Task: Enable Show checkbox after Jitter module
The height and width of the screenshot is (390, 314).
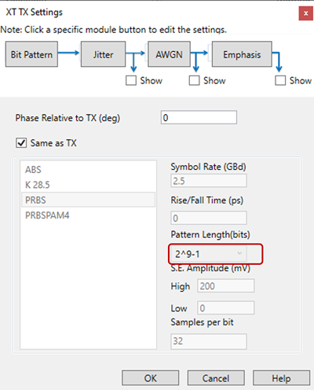Action: (131, 80)
